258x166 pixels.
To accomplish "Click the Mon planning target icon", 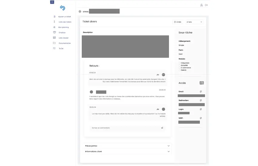I will point(54,27).
